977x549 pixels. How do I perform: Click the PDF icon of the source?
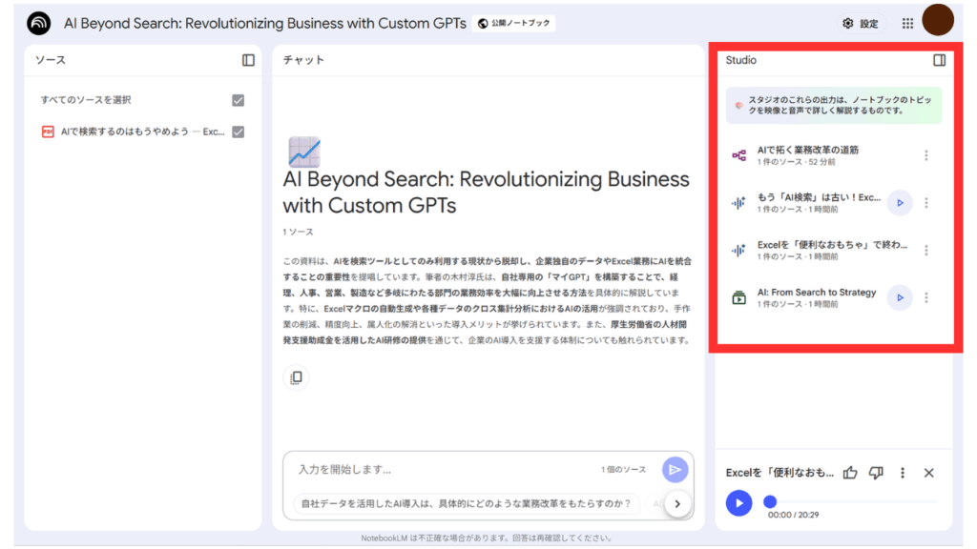pos(48,132)
